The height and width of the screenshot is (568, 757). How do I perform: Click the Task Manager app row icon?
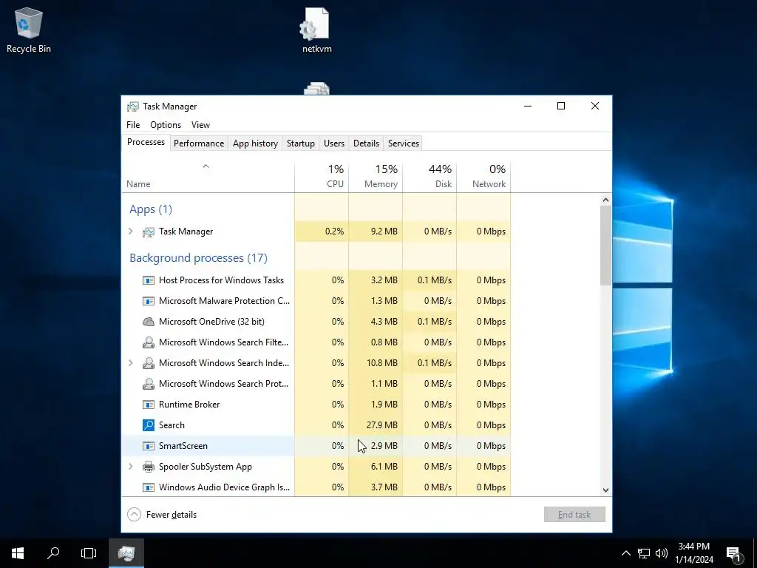click(x=148, y=231)
